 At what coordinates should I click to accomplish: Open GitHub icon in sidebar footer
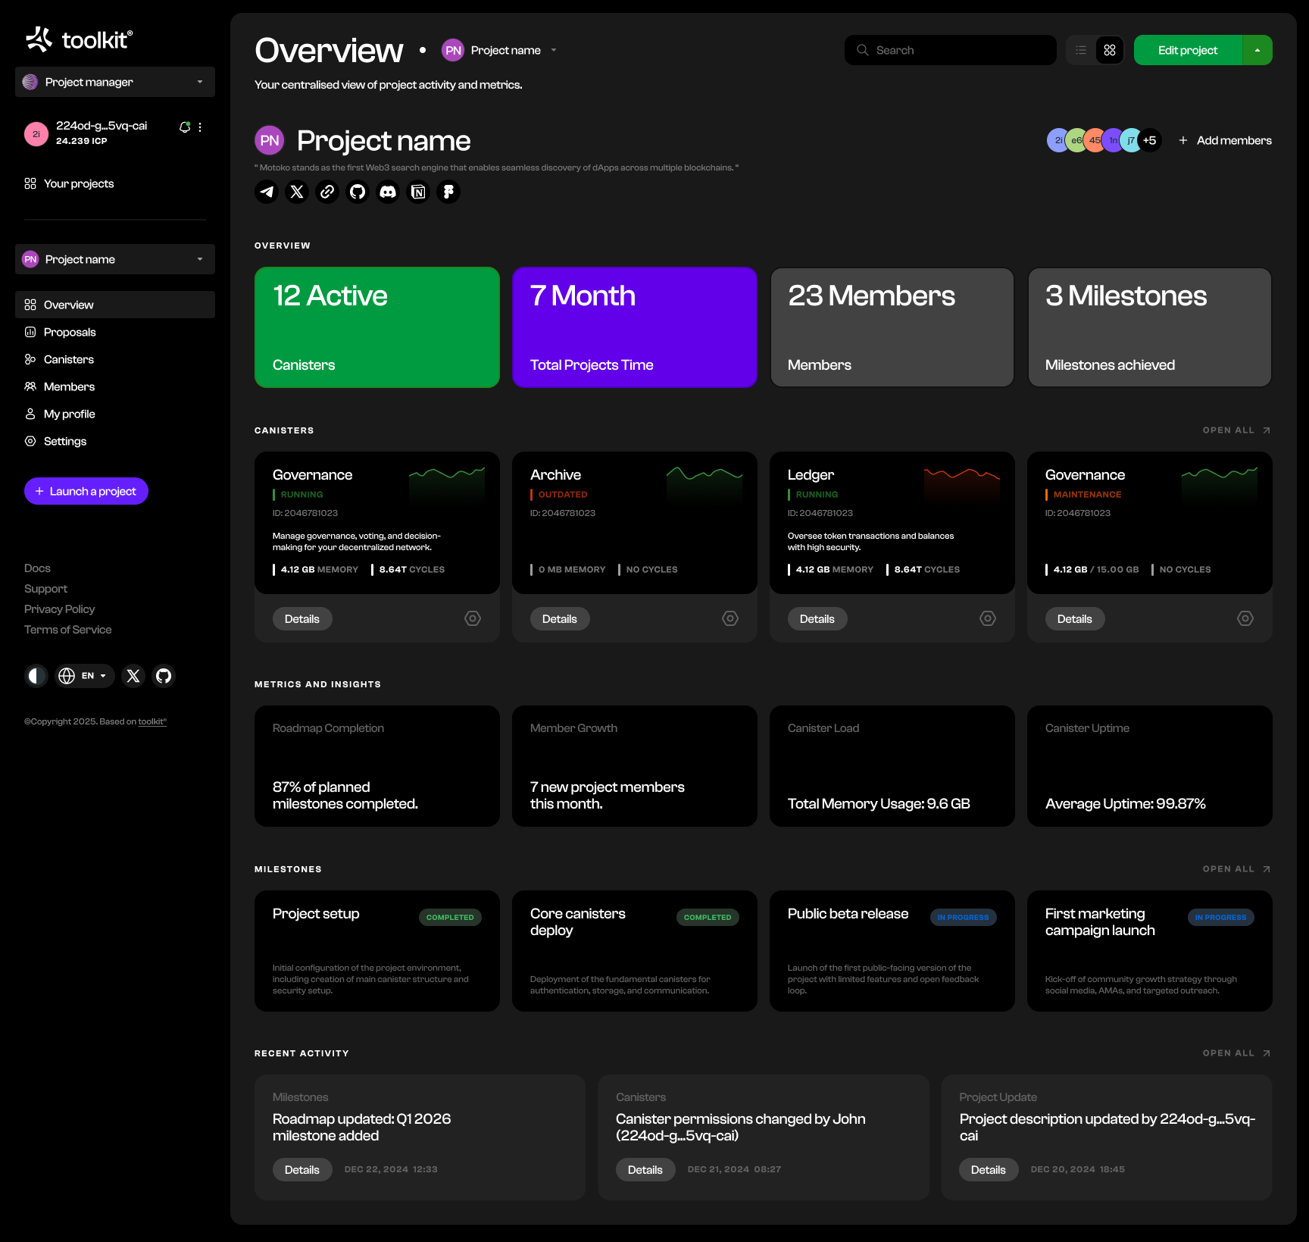[164, 676]
